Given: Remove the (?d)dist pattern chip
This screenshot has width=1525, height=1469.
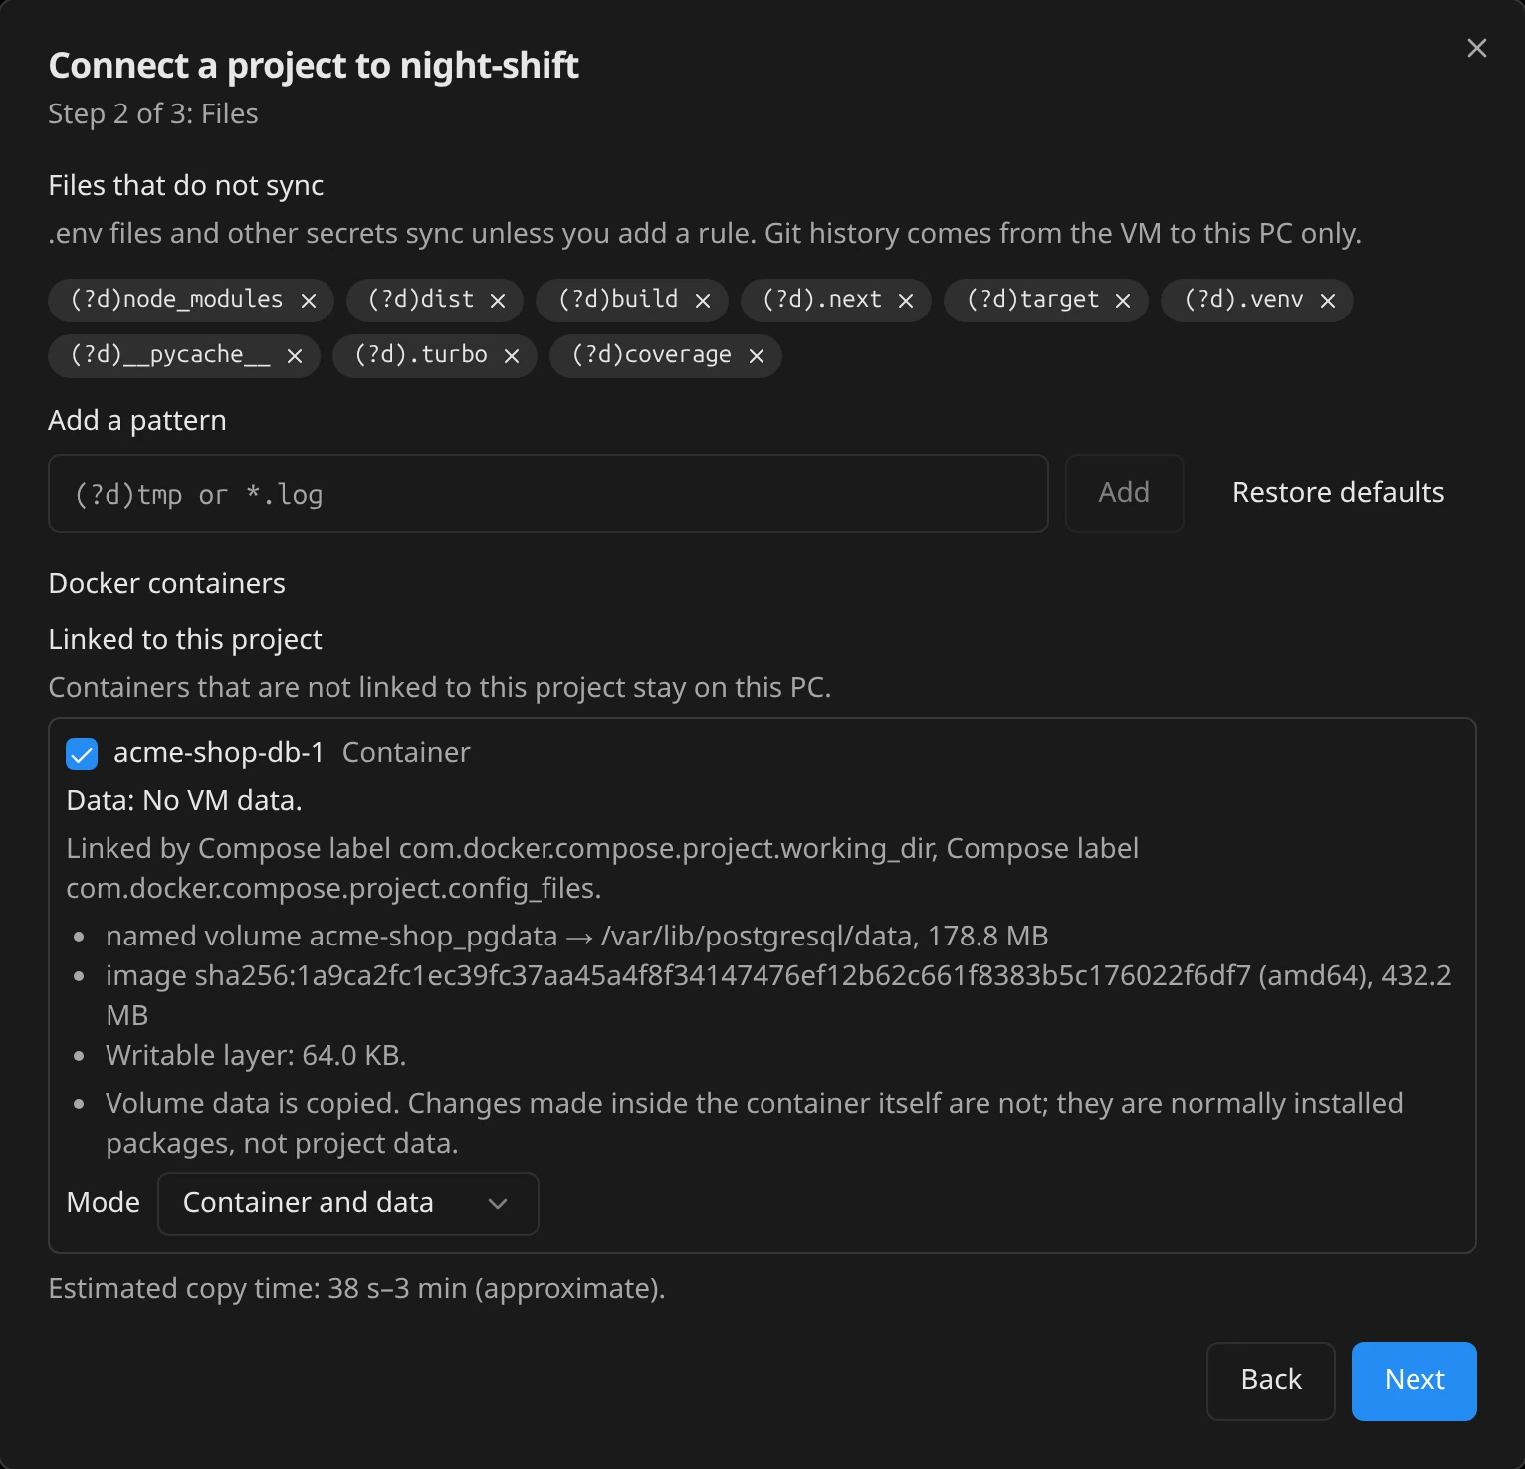Looking at the screenshot, I should click(498, 301).
